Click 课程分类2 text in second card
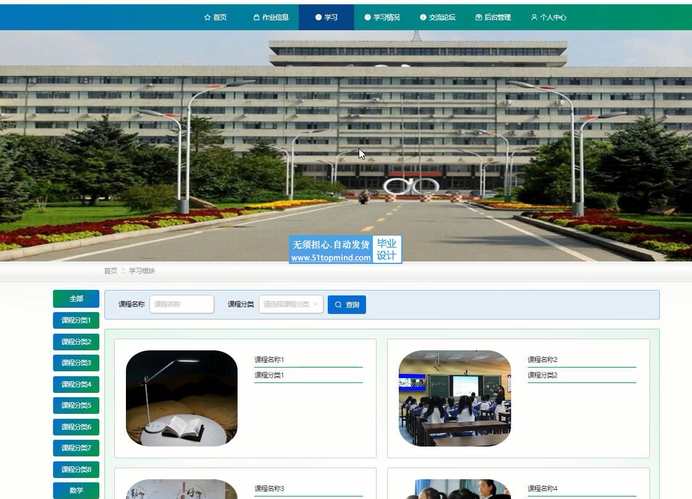The height and width of the screenshot is (499, 692). pyautogui.click(x=543, y=375)
